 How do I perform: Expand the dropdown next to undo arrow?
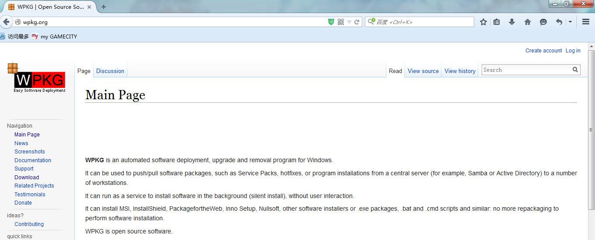(570, 22)
